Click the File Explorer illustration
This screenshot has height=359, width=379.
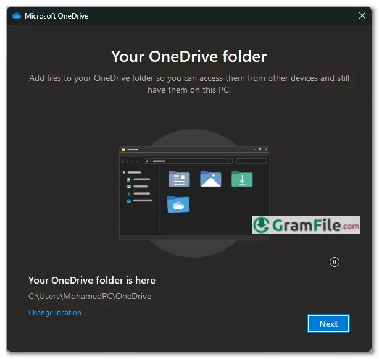tap(194, 193)
